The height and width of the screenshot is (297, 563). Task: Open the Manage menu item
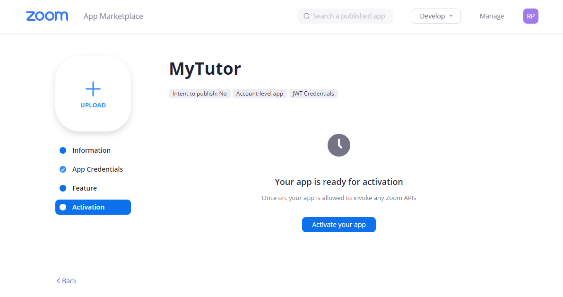pos(492,16)
